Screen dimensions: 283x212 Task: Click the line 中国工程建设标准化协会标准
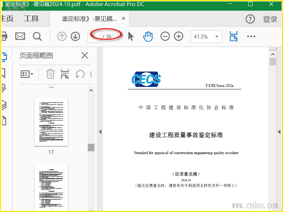coord(186,107)
